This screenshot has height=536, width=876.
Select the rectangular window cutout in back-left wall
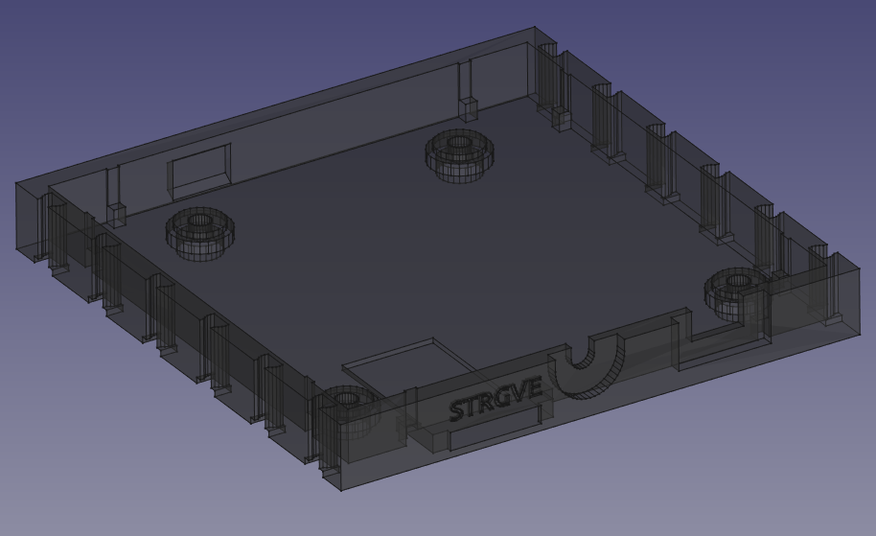point(200,171)
